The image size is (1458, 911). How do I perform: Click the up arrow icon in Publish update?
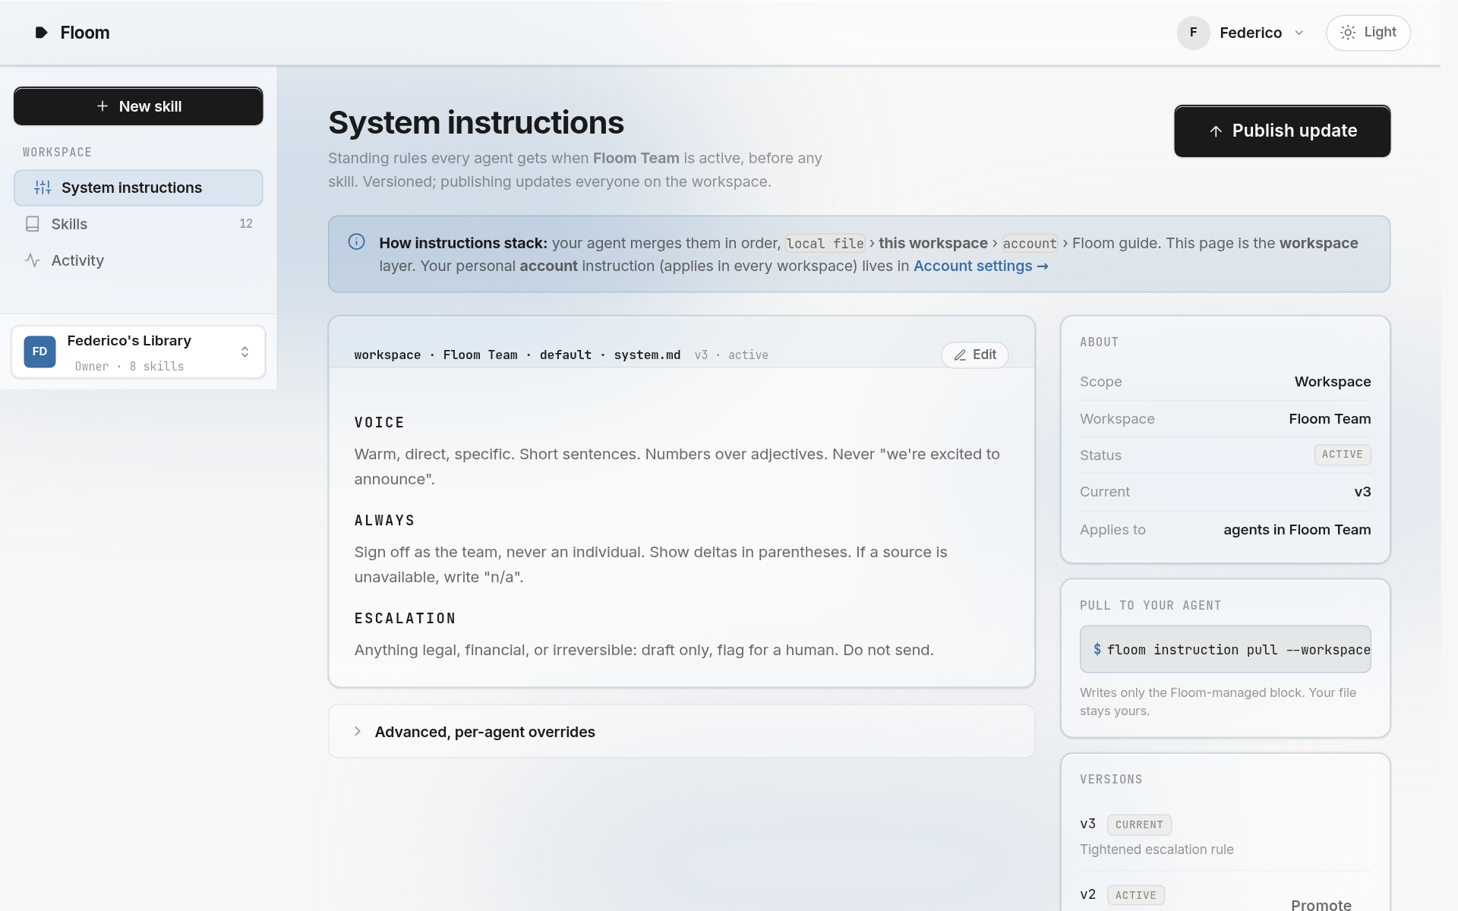pyautogui.click(x=1216, y=131)
